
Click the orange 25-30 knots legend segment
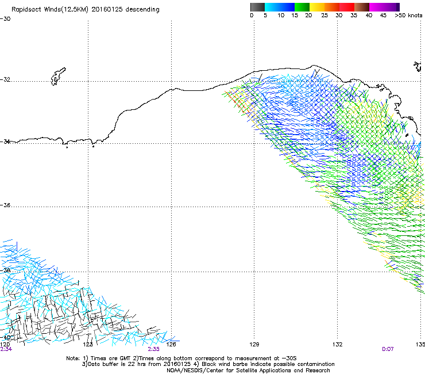coord(332,7)
